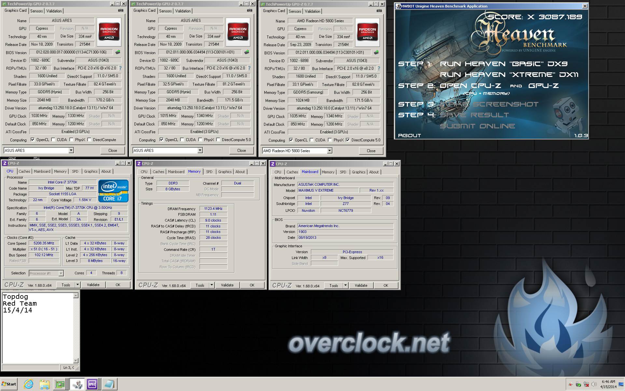The height and width of the screenshot is (391, 625).
Task: Toggle CUDA checkbox in third GPU-Z window
Action: (x=312, y=140)
